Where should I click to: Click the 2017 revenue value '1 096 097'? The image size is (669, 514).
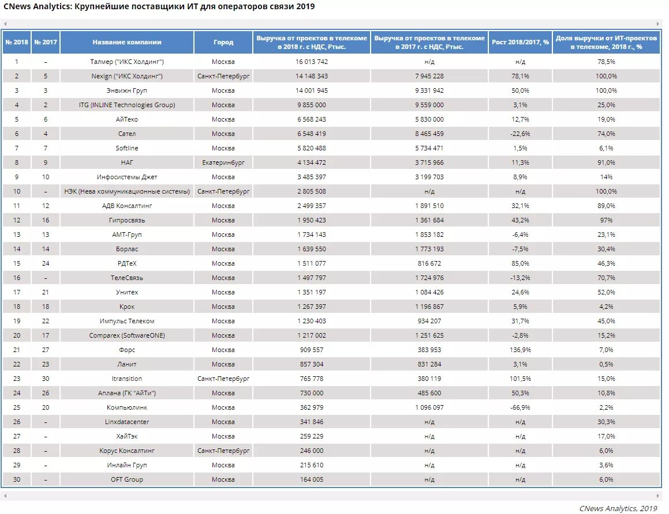429,407
